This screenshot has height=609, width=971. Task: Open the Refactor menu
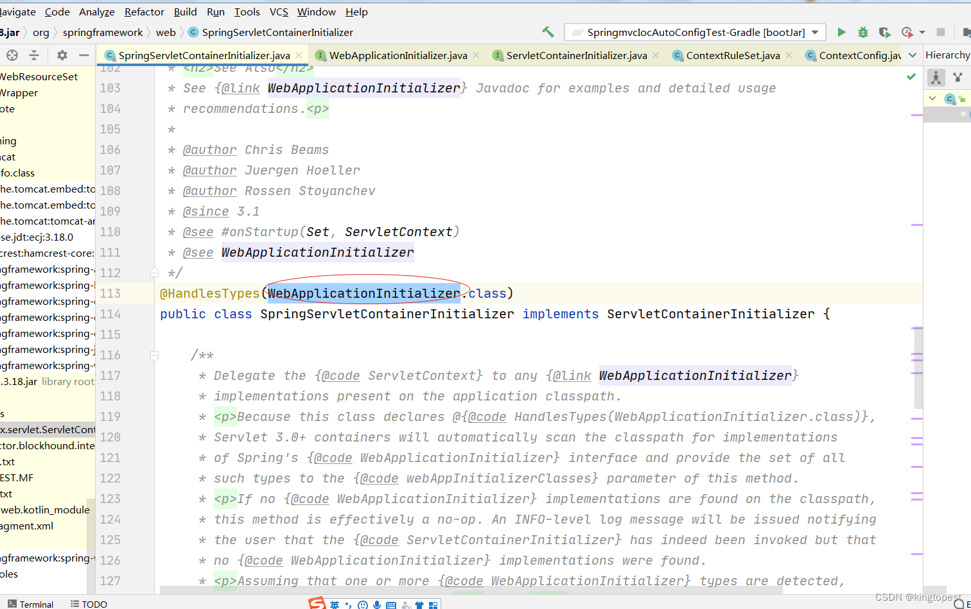pyautogui.click(x=144, y=12)
